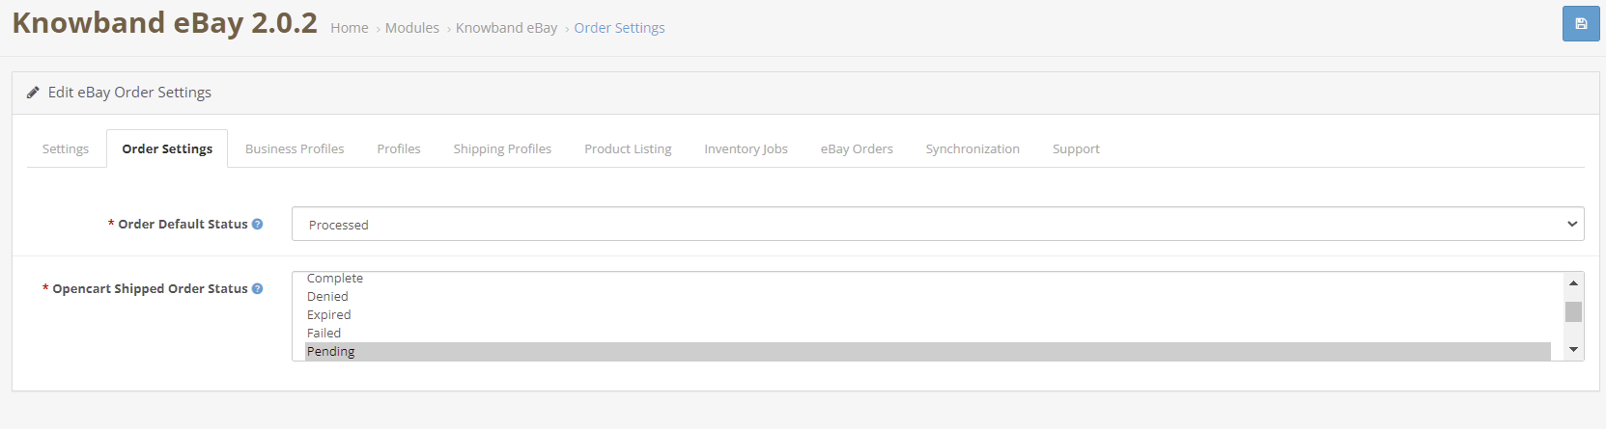The image size is (1606, 429).
Task: Open the Synchronization tab
Action: [x=972, y=148]
